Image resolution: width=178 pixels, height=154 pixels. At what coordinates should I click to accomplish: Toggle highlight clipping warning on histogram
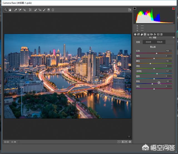coord(174,9)
